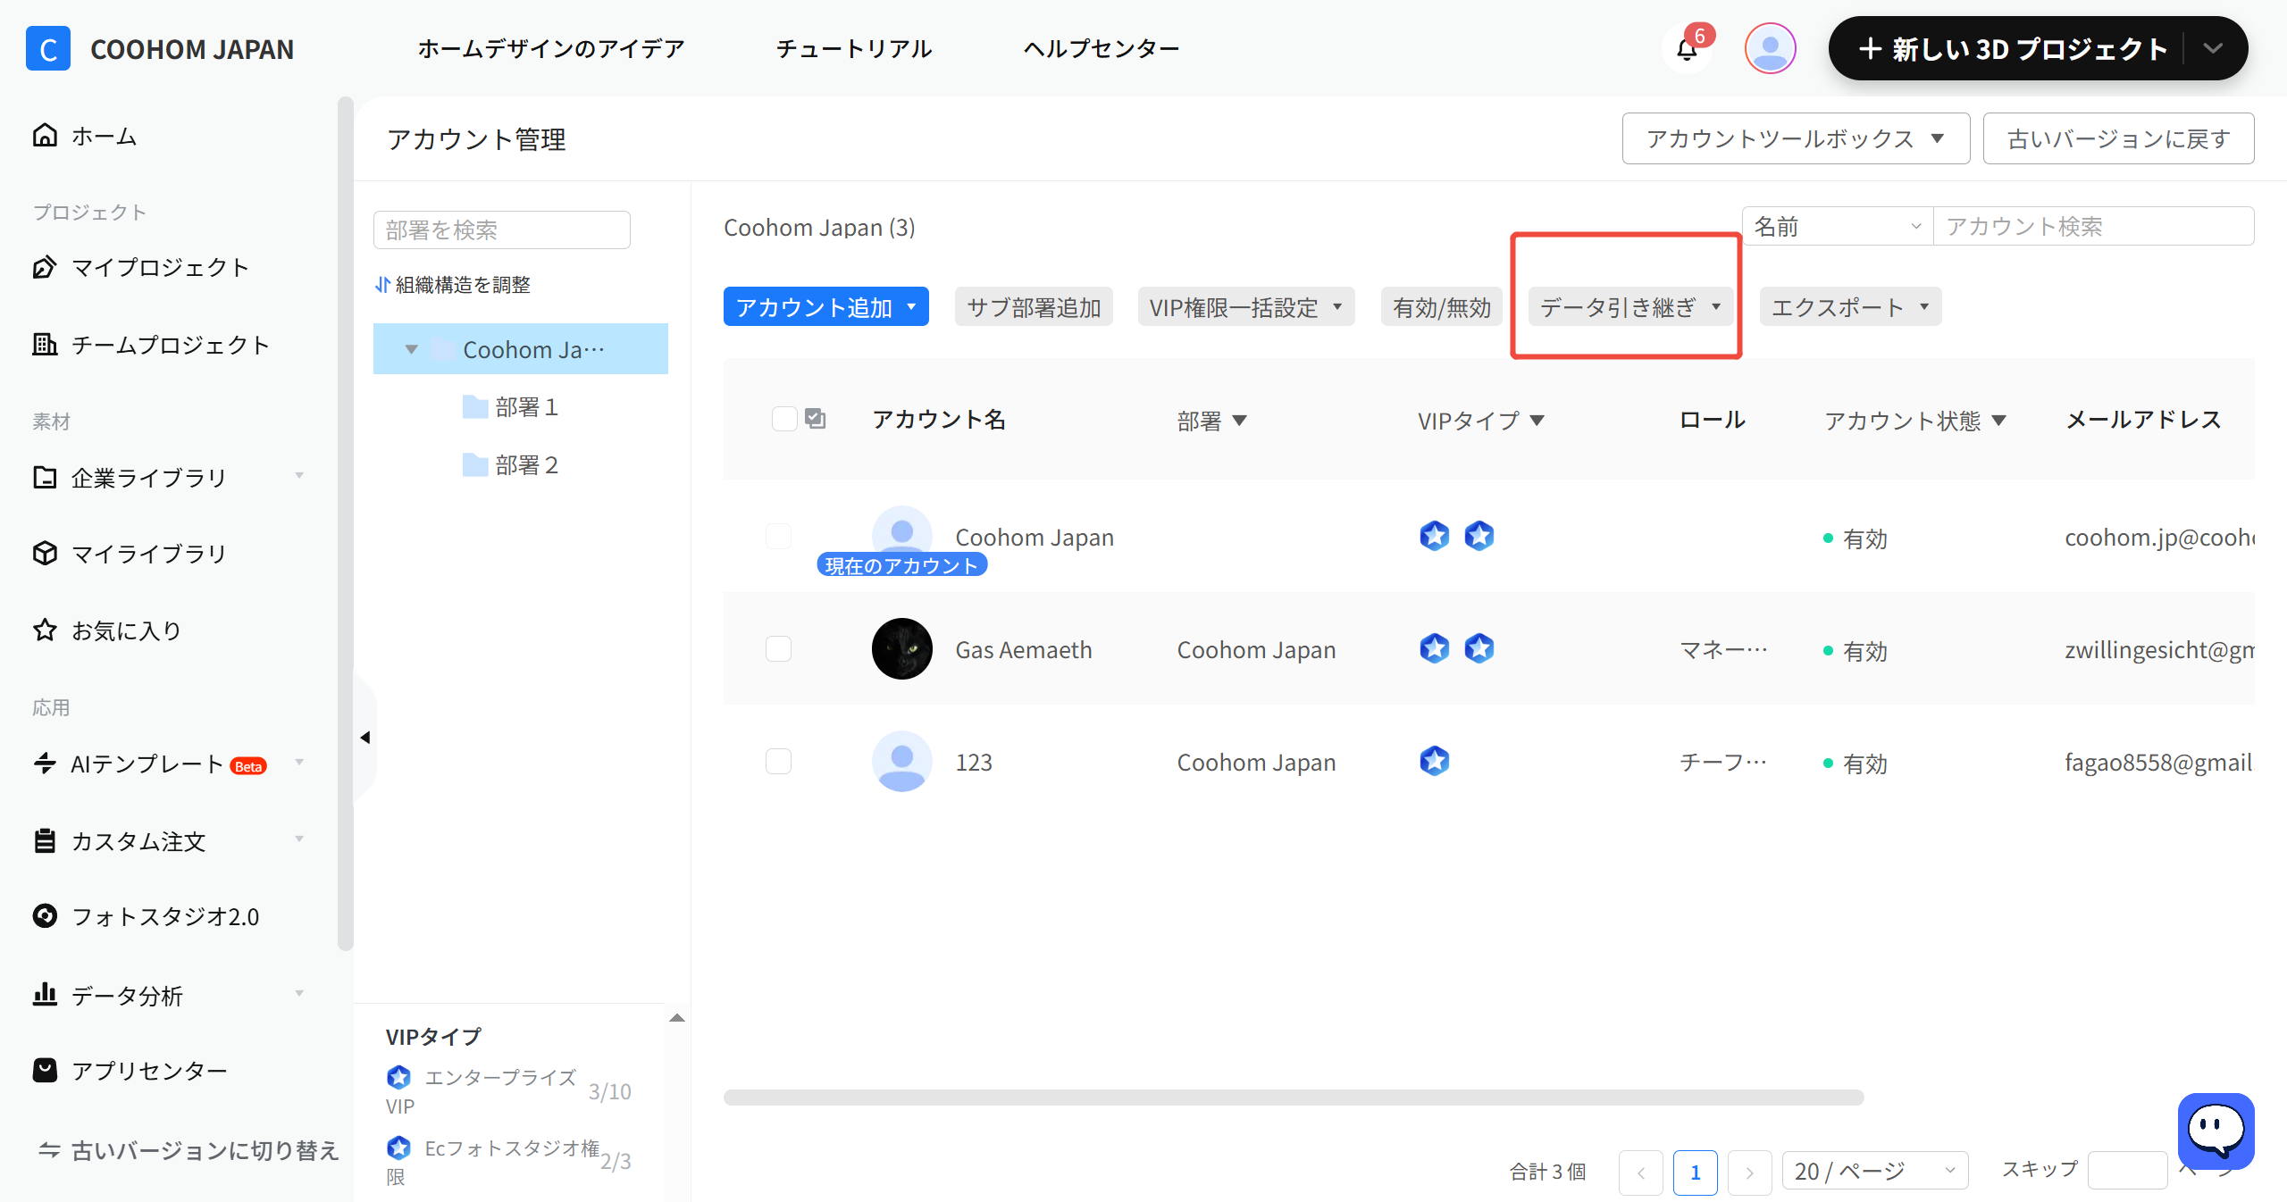Click the enterprise VIP badge in legend

point(399,1078)
